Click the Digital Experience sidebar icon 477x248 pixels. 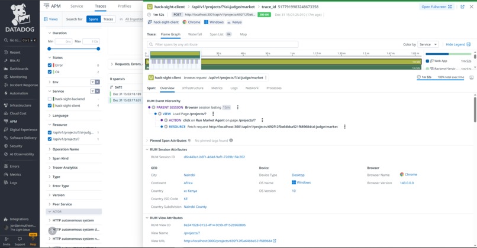pyautogui.click(x=6, y=130)
